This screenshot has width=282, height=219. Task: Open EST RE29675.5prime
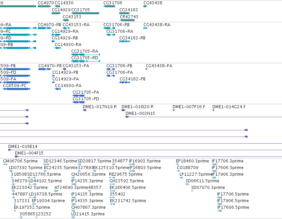[126, 174]
